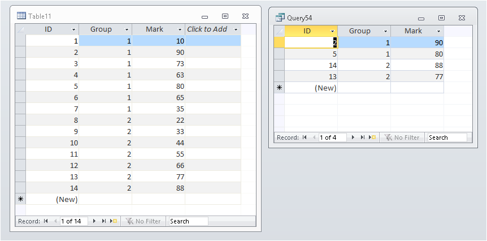Image resolution: width=487 pixels, height=241 pixels.
Task: Click record number box in Table11
Action: [73, 221]
